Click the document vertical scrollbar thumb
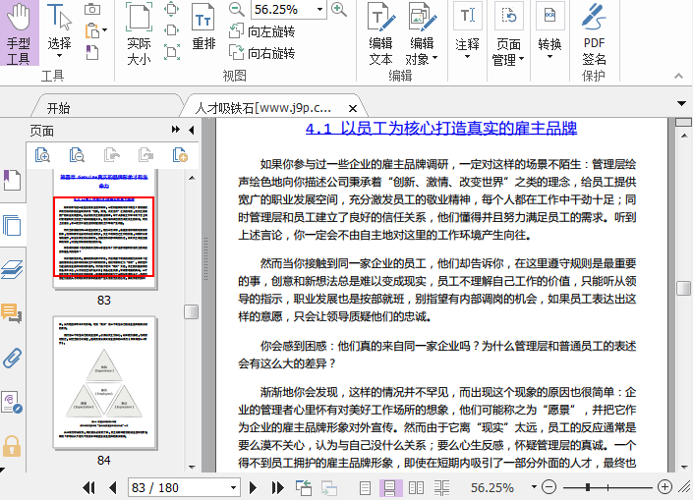Image resolution: width=693 pixels, height=500 pixels. (x=684, y=288)
